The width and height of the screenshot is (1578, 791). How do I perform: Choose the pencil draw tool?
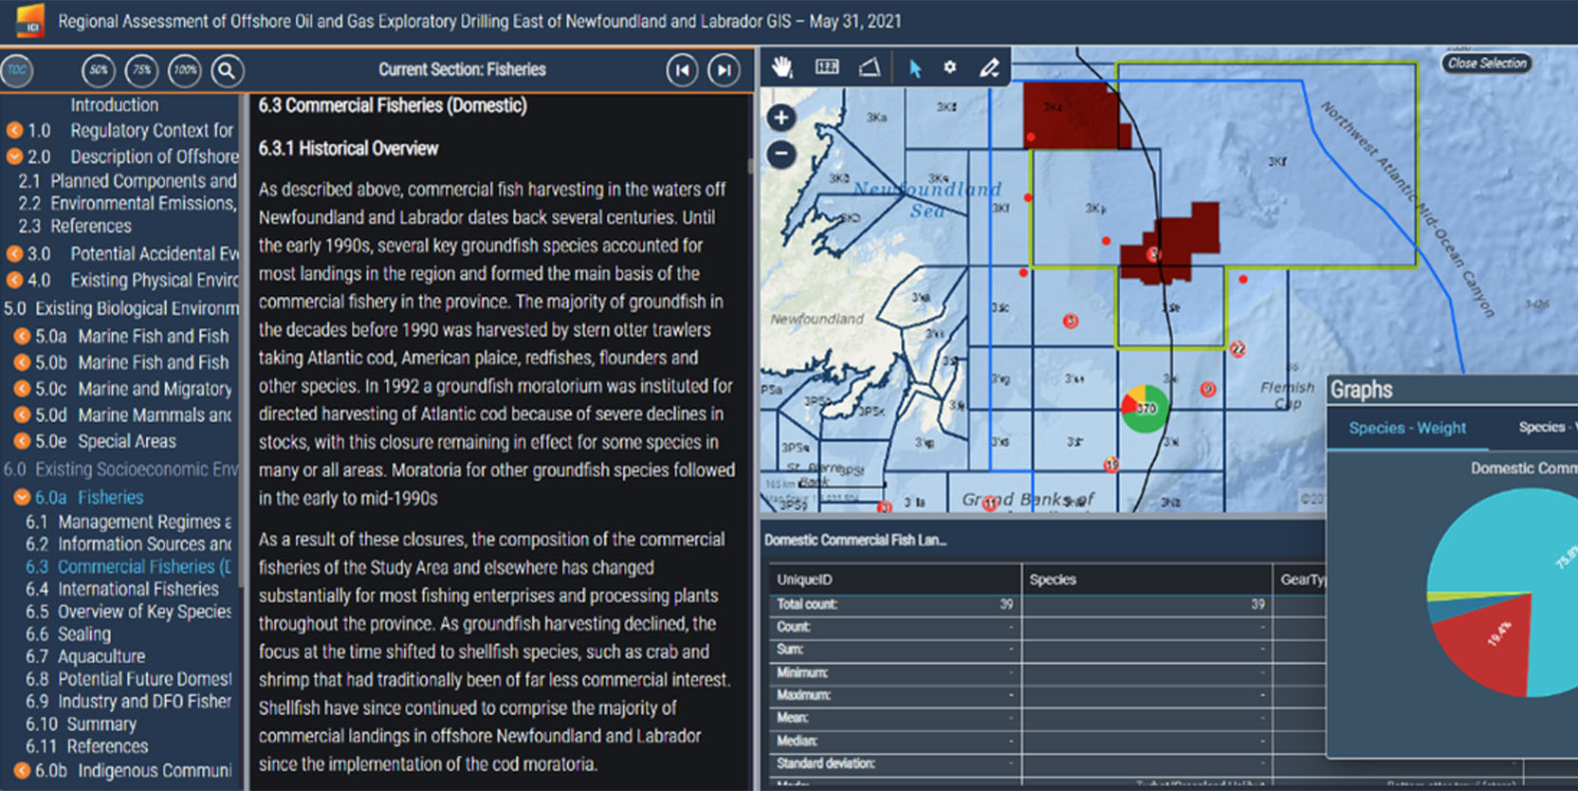989,67
